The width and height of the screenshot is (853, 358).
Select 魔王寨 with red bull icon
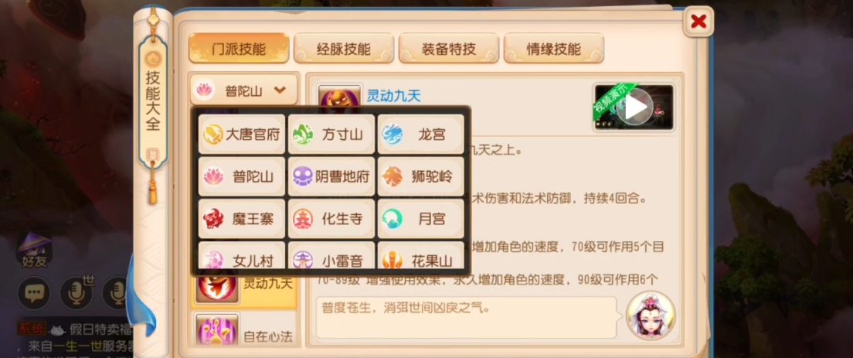[242, 219]
